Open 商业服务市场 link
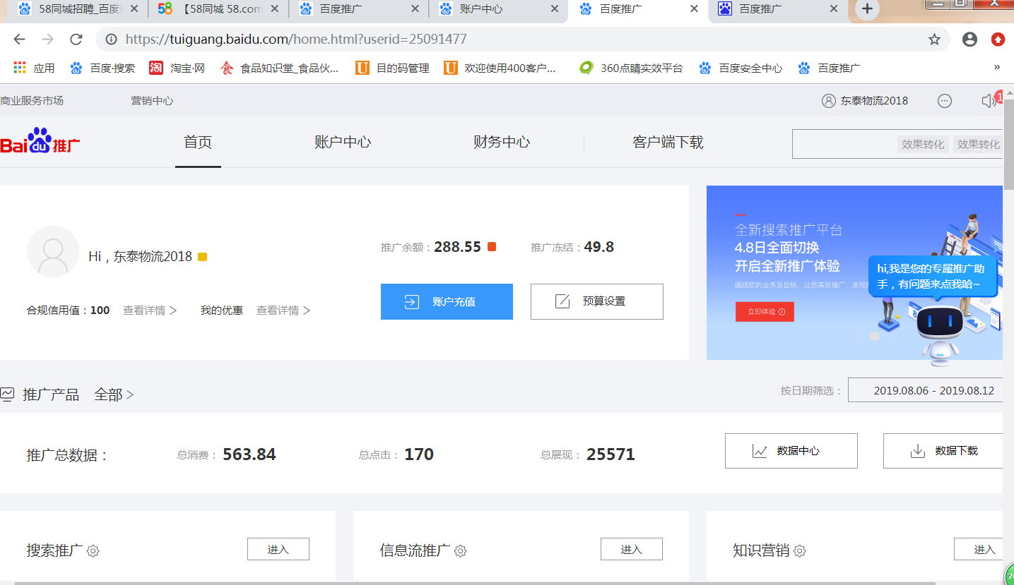This screenshot has width=1014, height=585. pyautogui.click(x=32, y=101)
